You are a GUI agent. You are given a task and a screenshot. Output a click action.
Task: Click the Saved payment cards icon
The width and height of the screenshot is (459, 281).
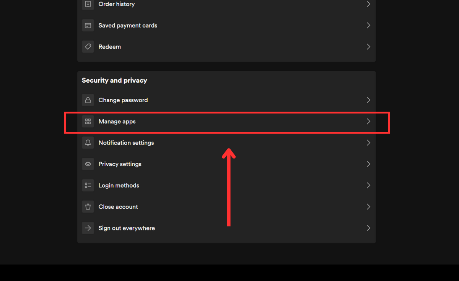click(88, 26)
